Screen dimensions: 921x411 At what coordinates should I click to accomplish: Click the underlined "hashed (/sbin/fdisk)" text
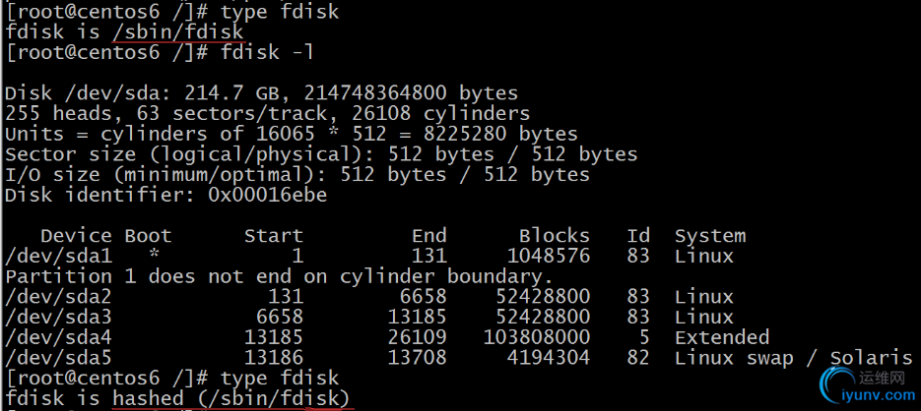[x=231, y=398]
